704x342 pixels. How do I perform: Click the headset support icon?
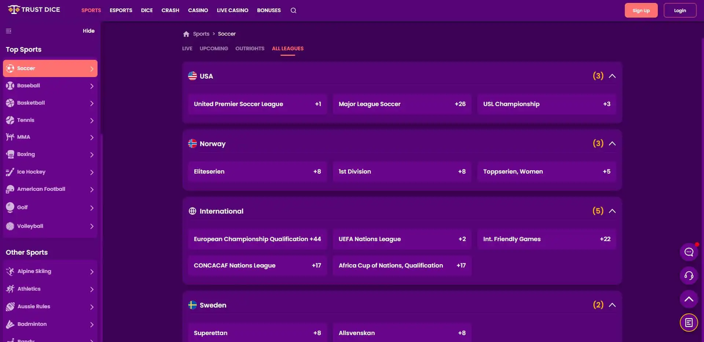click(x=688, y=276)
